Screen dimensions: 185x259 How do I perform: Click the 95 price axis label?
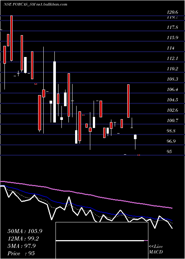(169, 152)
